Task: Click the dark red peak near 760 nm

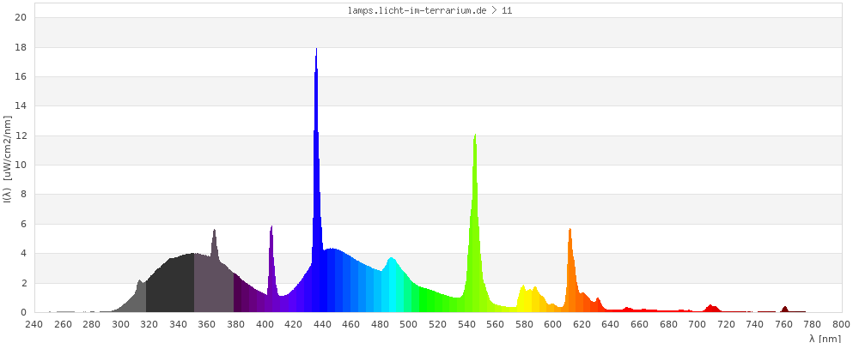Action: pos(785,309)
